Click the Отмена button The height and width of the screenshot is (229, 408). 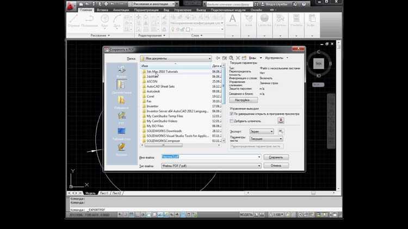click(276, 165)
